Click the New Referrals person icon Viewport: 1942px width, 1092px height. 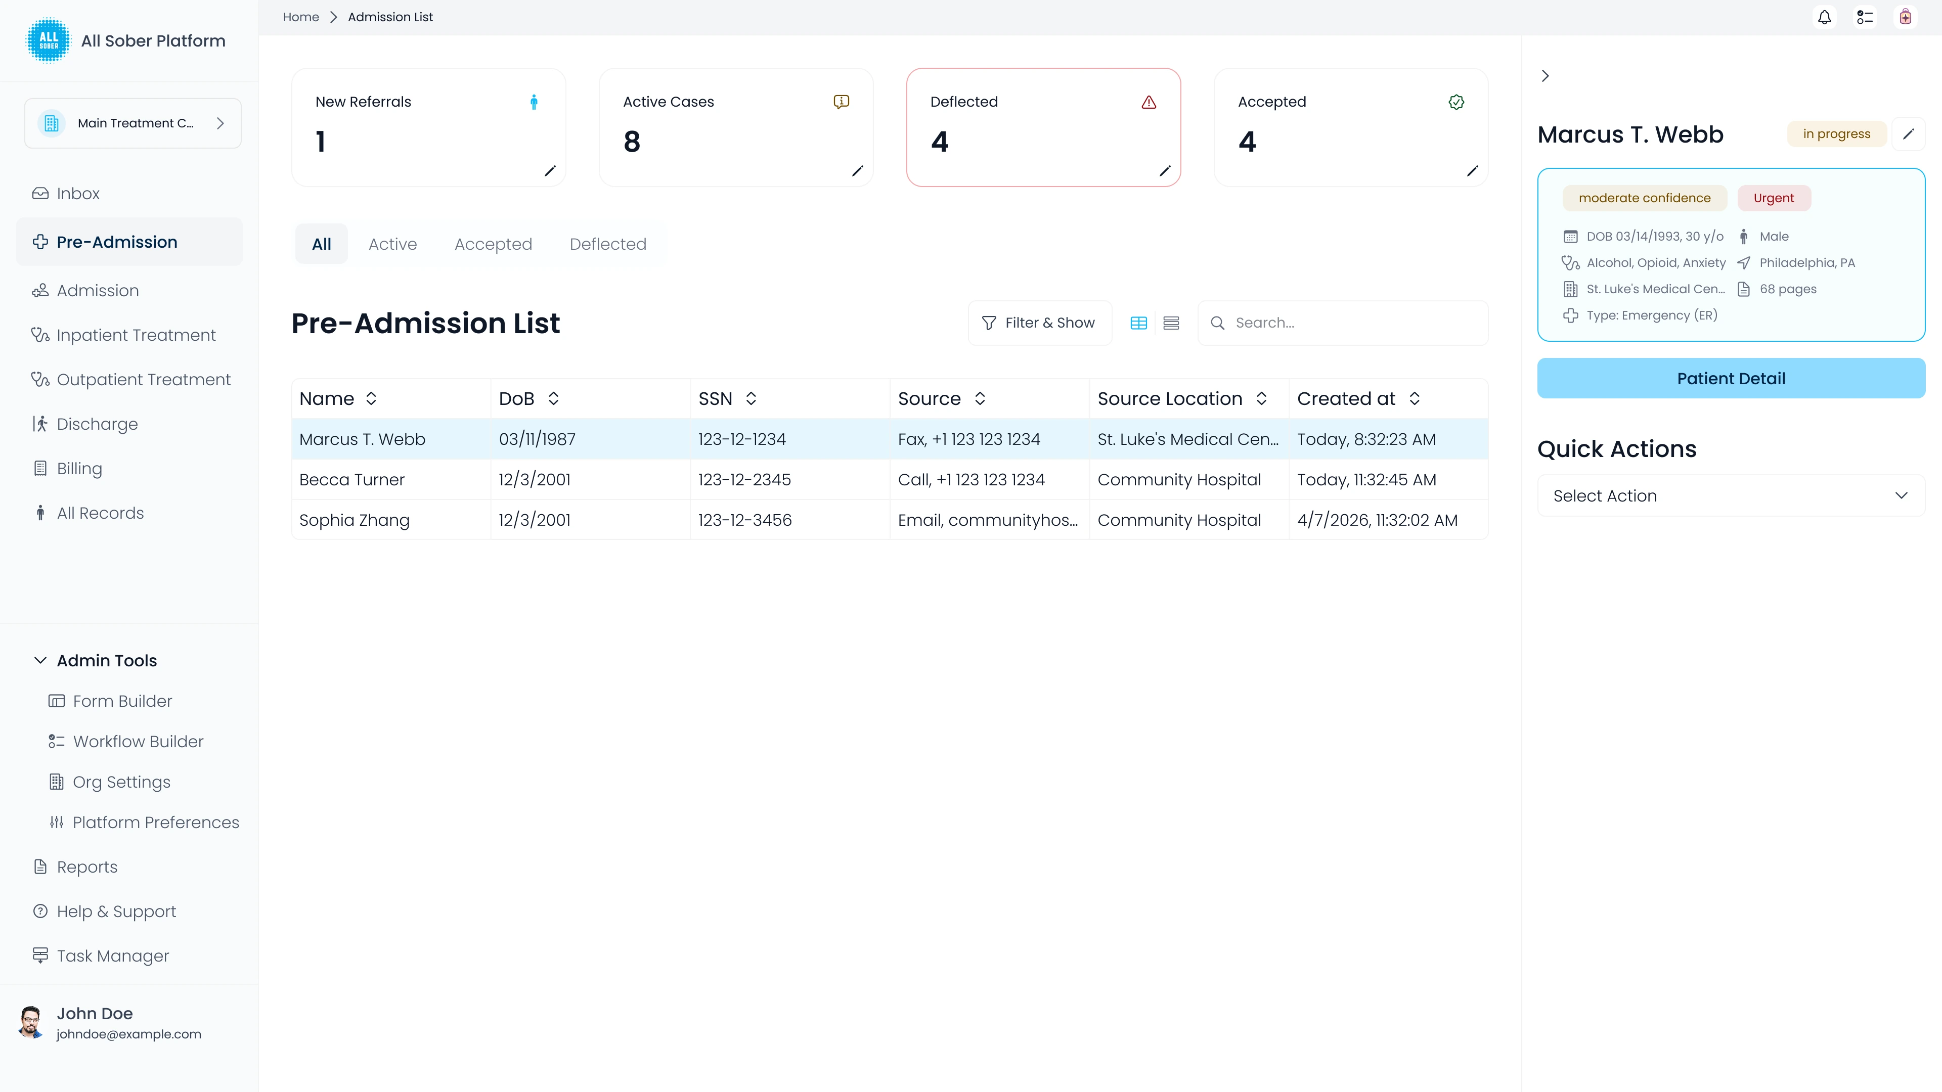click(x=534, y=102)
